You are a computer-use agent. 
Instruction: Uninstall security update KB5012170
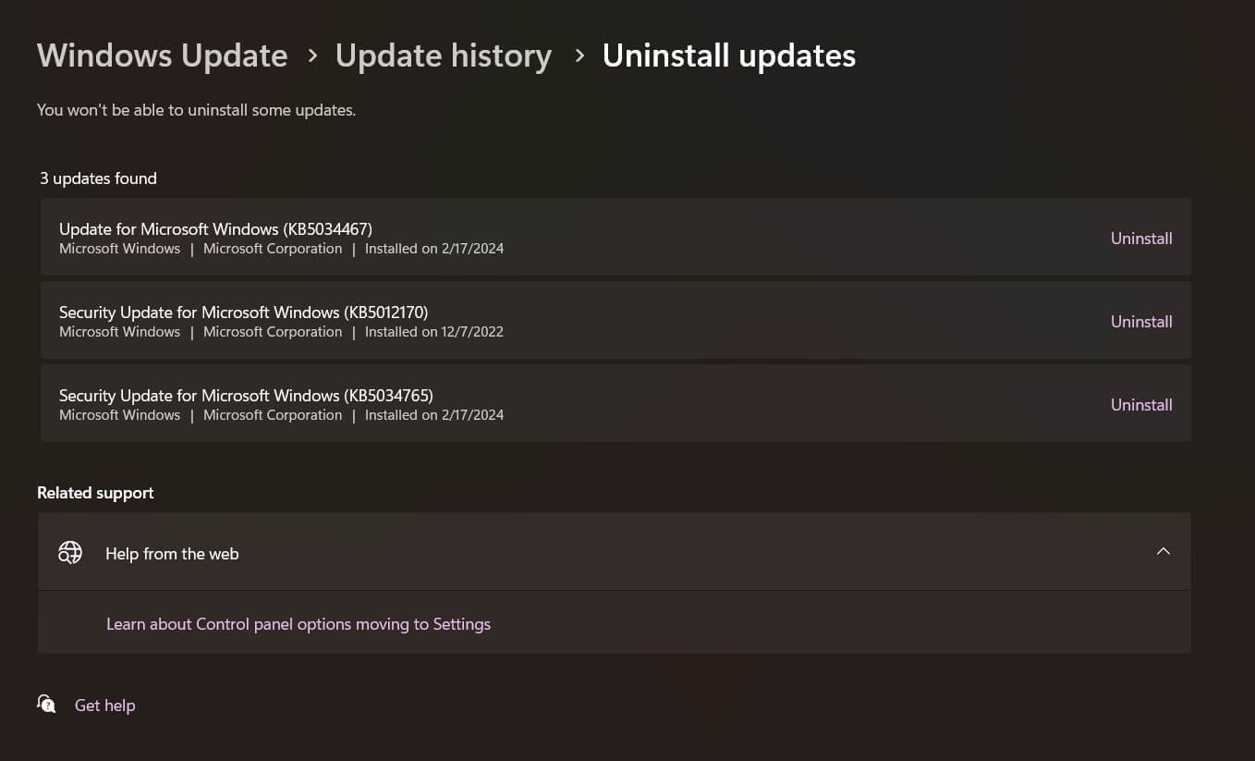click(x=1140, y=321)
